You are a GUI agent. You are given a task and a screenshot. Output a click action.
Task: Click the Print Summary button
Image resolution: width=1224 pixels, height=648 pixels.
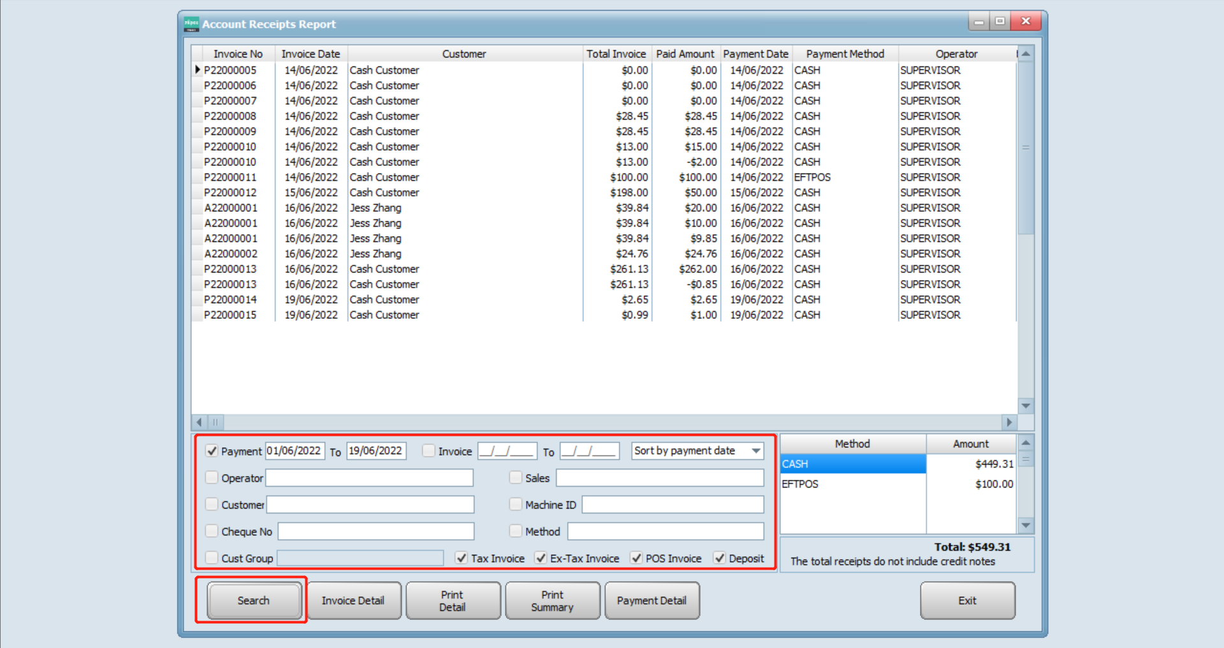coord(552,600)
